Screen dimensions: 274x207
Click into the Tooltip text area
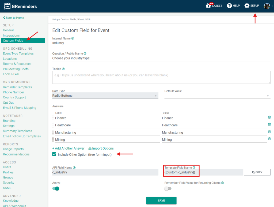(x=161, y=77)
